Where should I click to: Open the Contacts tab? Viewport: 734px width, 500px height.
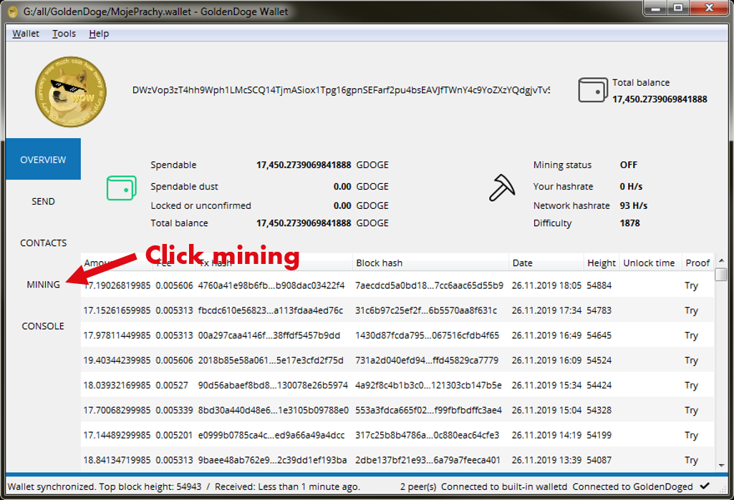click(x=43, y=242)
